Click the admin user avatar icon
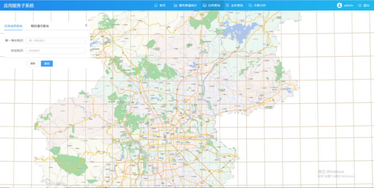The height and width of the screenshot is (188, 374). coord(339,6)
